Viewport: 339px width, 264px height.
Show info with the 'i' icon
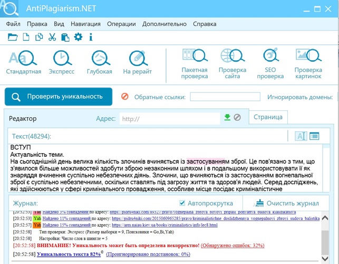point(91,37)
